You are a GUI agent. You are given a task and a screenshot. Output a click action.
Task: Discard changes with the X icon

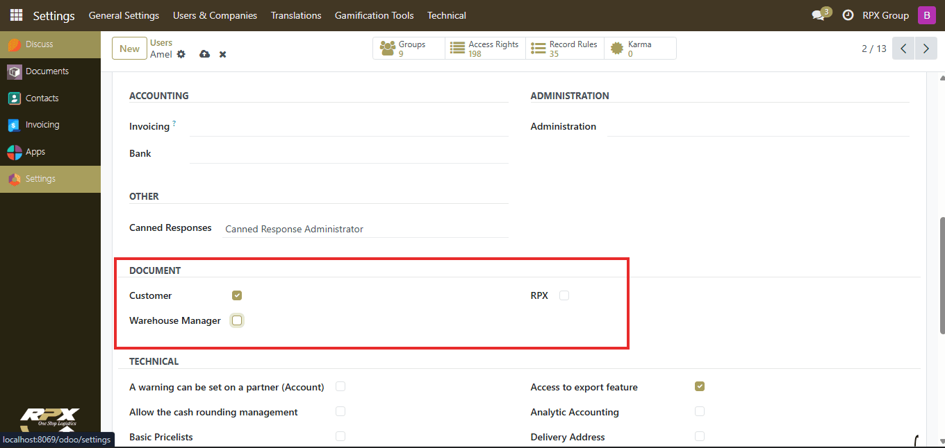(x=223, y=54)
